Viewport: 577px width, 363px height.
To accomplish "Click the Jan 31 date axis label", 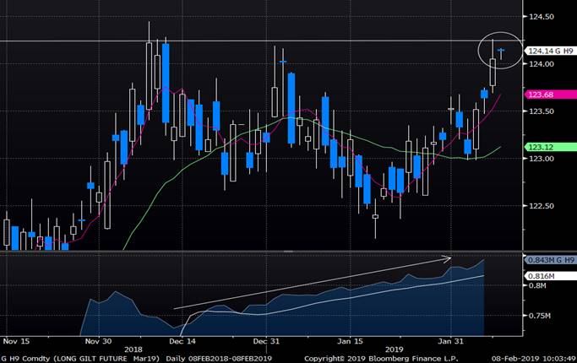I will coord(451,341).
